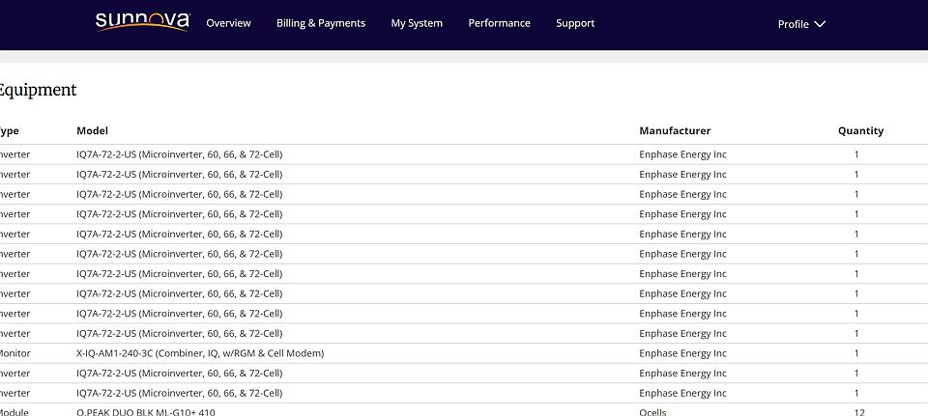Open the Overview page
928x416 pixels.
tap(228, 23)
